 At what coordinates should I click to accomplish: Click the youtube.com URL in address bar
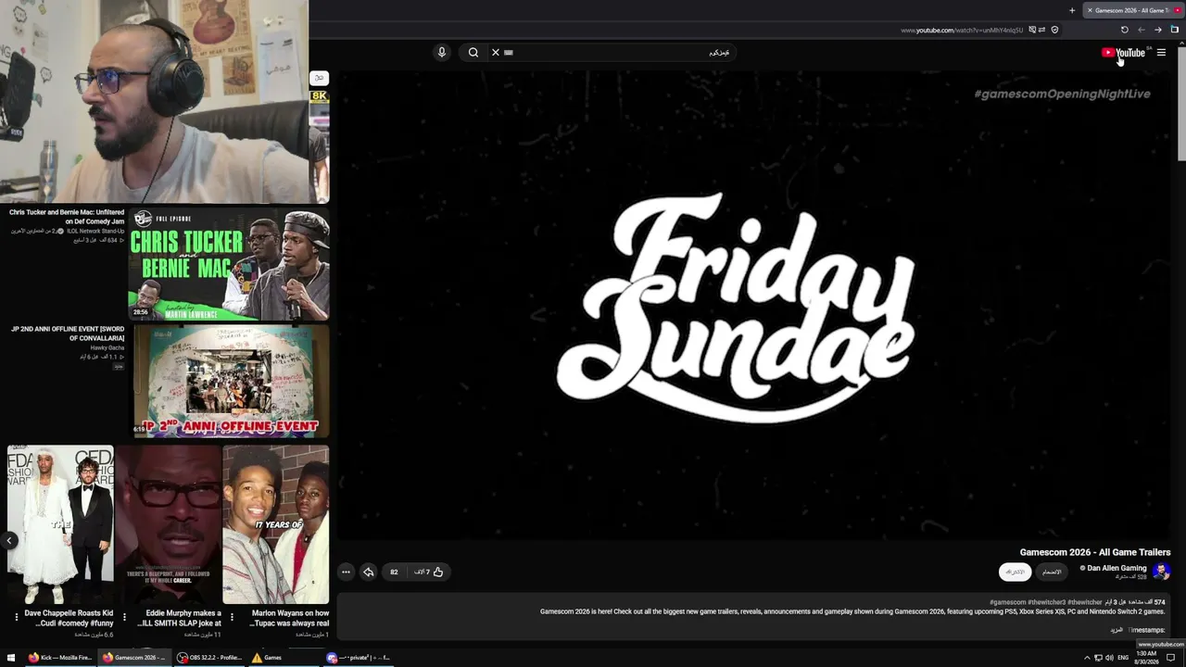[x=962, y=31]
